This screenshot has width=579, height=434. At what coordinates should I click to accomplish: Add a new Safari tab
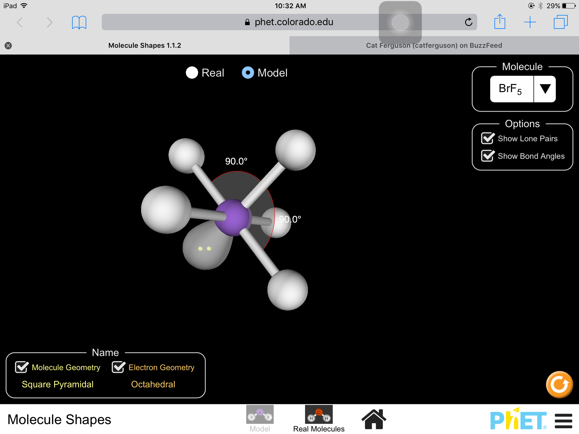tap(530, 22)
